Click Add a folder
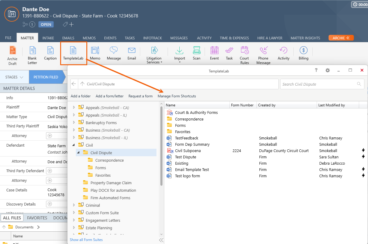Screen dimensions: 368x244 click(81, 96)
